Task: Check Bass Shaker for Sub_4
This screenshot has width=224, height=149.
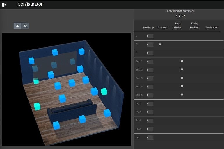Action: pyautogui.click(x=182, y=86)
